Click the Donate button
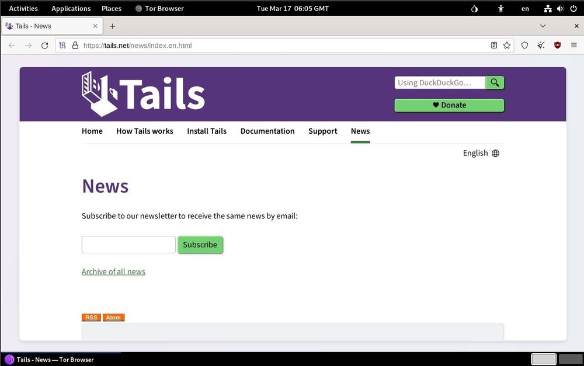The width and height of the screenshot is (584, 366). point(449,105)
